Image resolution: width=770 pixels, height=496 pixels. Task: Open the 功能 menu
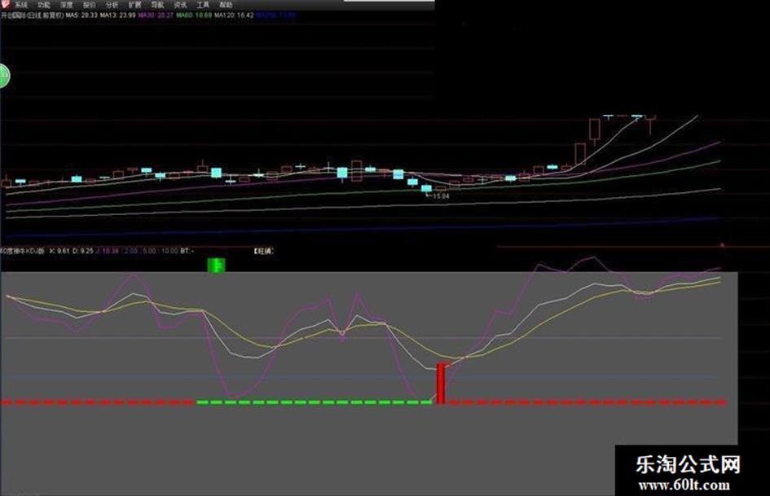[x=44, y=5]
